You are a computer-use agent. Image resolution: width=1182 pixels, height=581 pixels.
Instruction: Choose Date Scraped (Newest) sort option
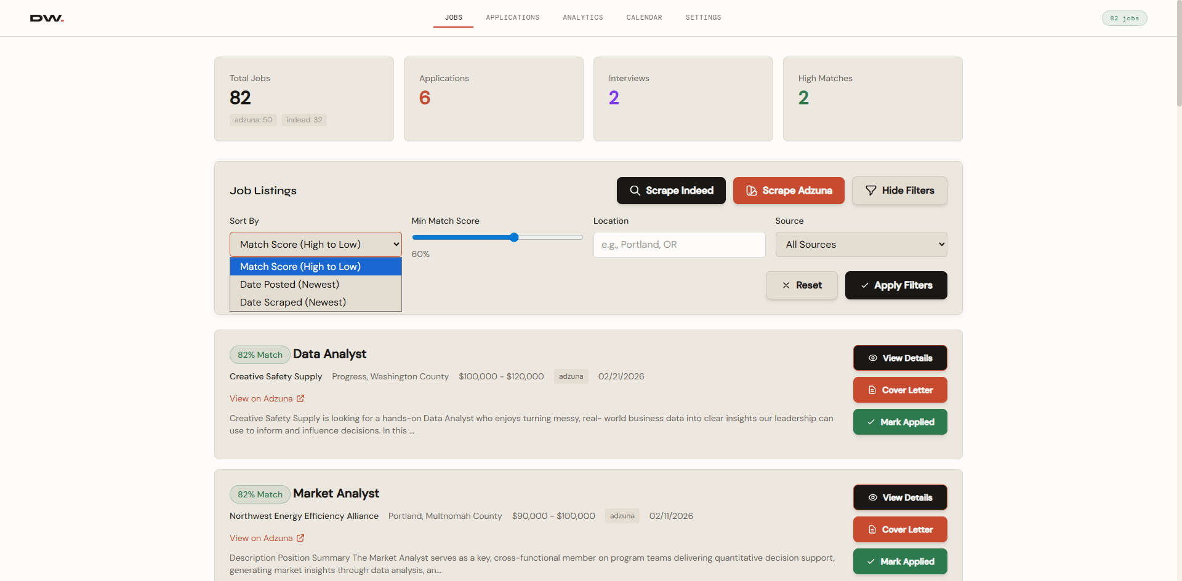click(316, 302)
